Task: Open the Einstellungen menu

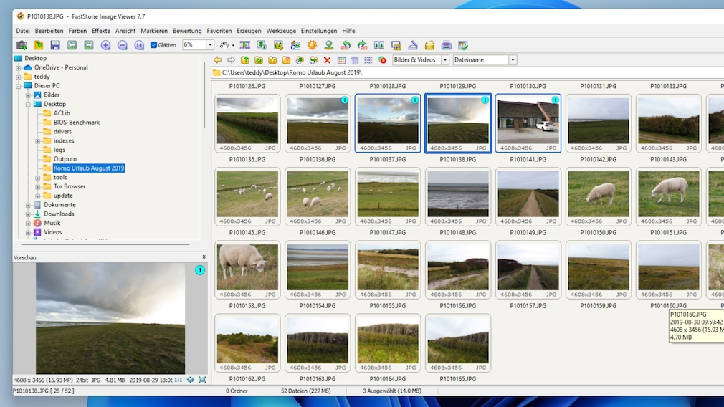Action: [318, 31]
